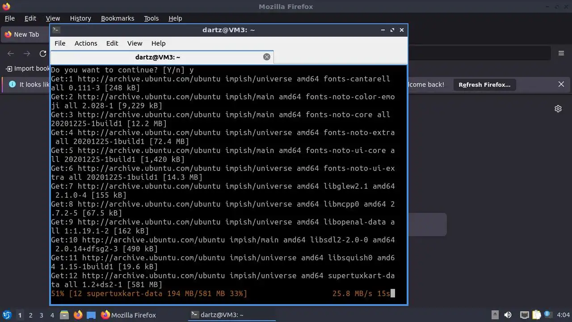Open file manager from panel launcher
The height and width of the screenshot is (322, 572).
point(64,315)
